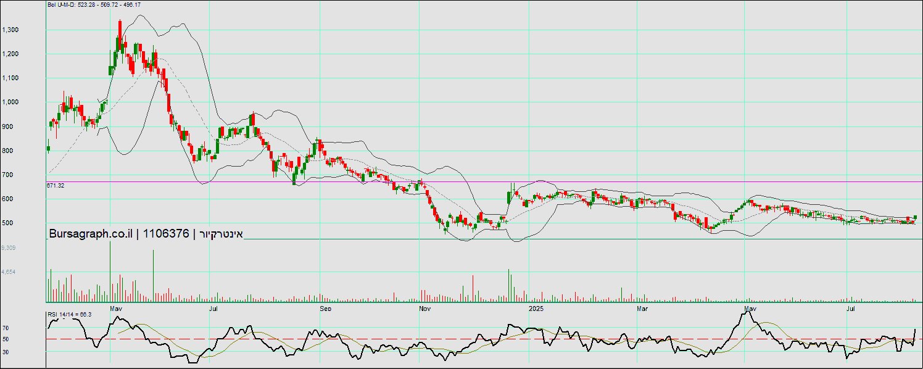Select the Nov month marker on time axis
The image size is (923, 369).
click(424, 307)
